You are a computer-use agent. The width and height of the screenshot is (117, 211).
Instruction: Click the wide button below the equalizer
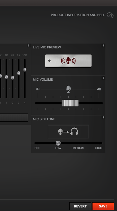point(14,117)
